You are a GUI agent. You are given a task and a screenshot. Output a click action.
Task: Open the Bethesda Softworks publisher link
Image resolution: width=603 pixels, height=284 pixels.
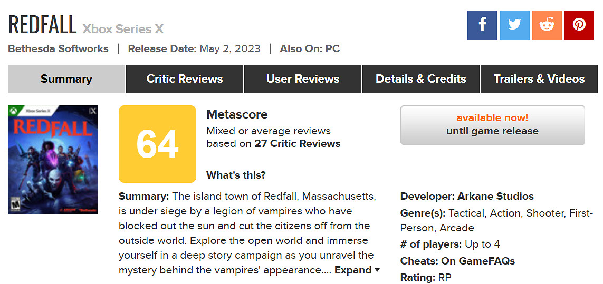point(59,49)
